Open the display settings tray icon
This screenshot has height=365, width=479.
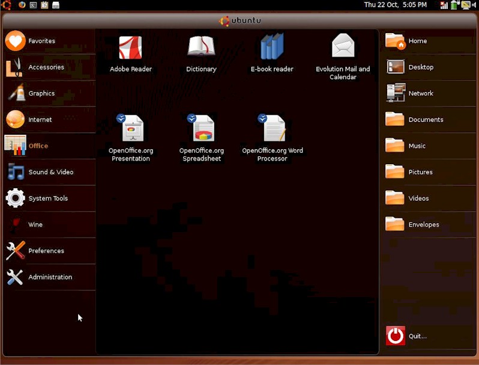coord(466,5)
